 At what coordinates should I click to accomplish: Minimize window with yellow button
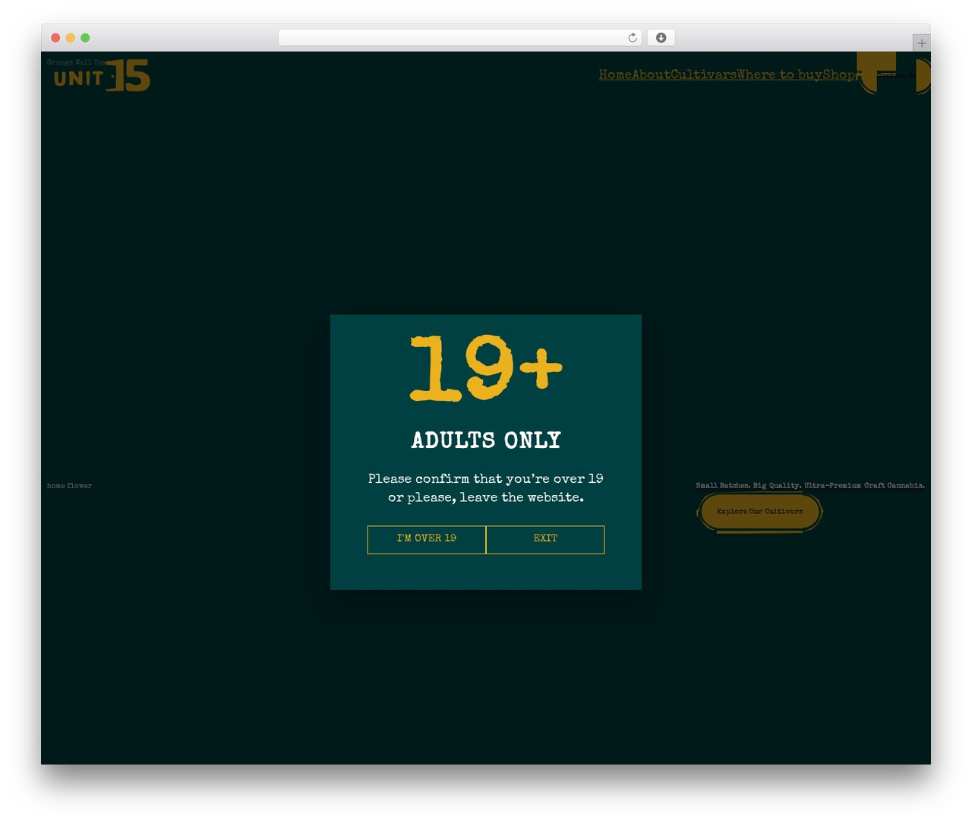point(70,38)
